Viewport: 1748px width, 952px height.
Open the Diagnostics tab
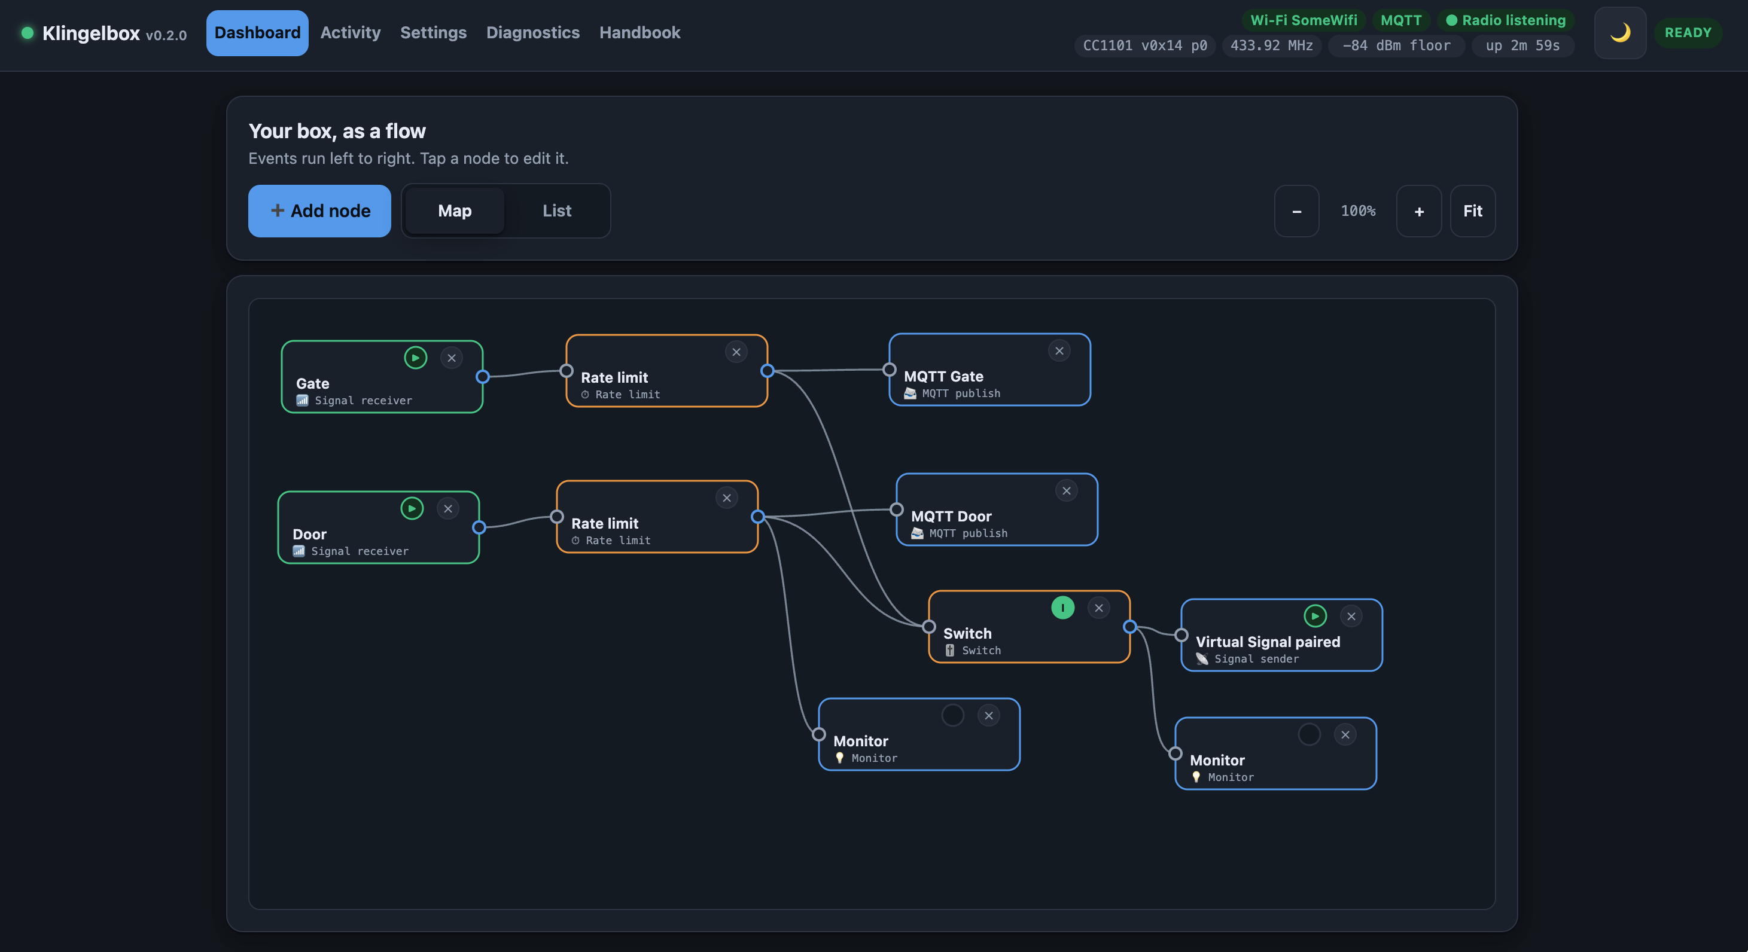click(532, 32)
